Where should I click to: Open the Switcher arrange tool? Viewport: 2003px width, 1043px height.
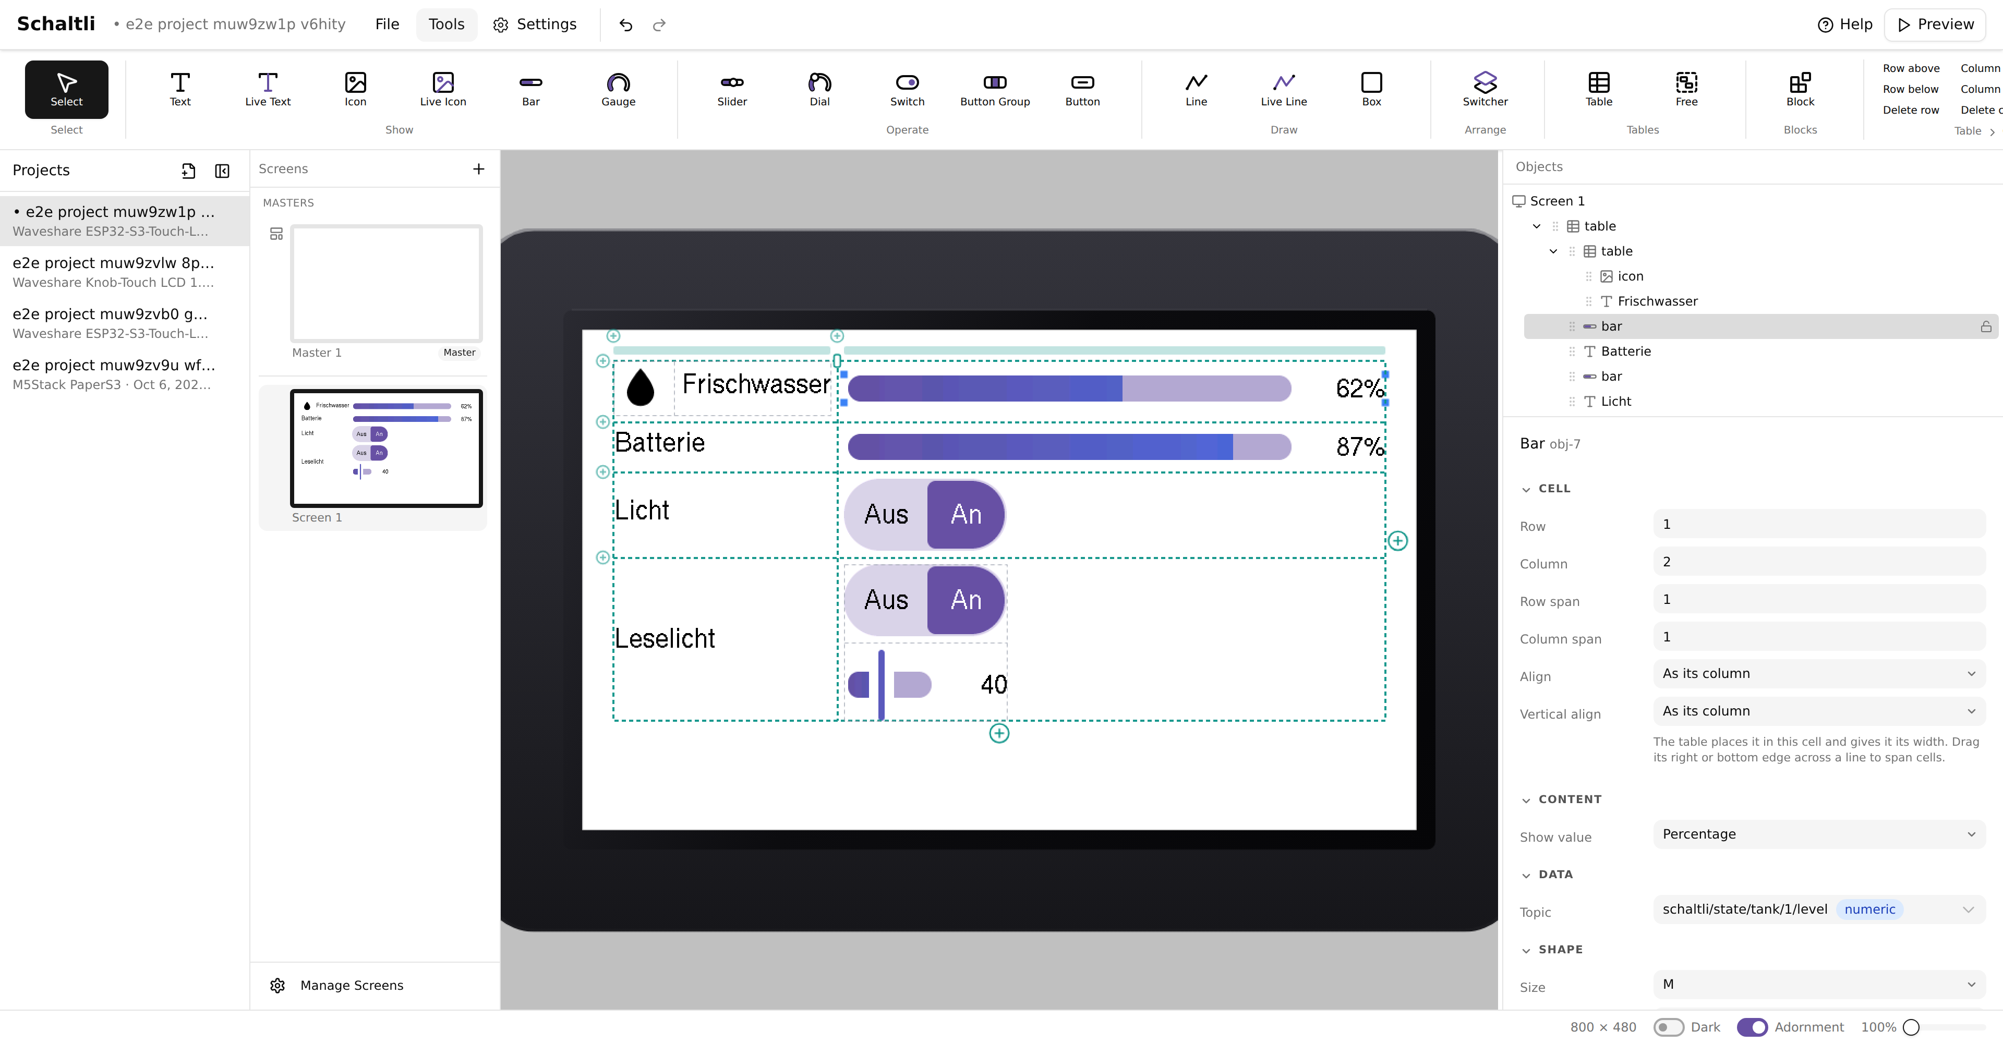click(x=1485, y=89)
